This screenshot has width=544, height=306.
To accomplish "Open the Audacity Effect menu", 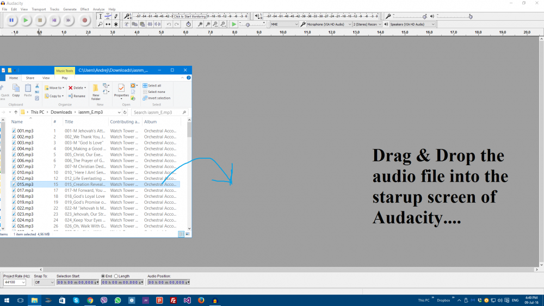I will (85, 9).
